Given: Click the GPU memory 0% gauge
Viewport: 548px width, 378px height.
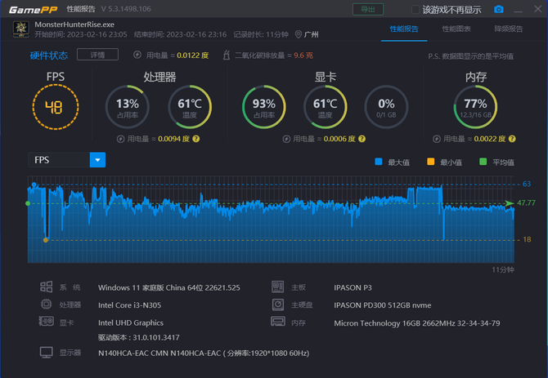Looking at the screenshot, I should tap(386, 107).
